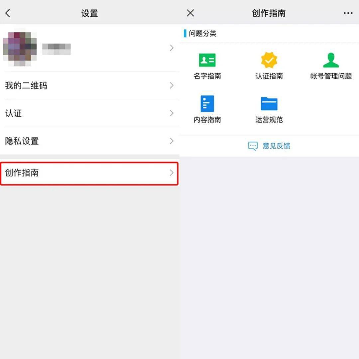Screen dimensions: 359x359
Task: Expand chevron on the 创作指南 row
Action: [x=172, y=173]
